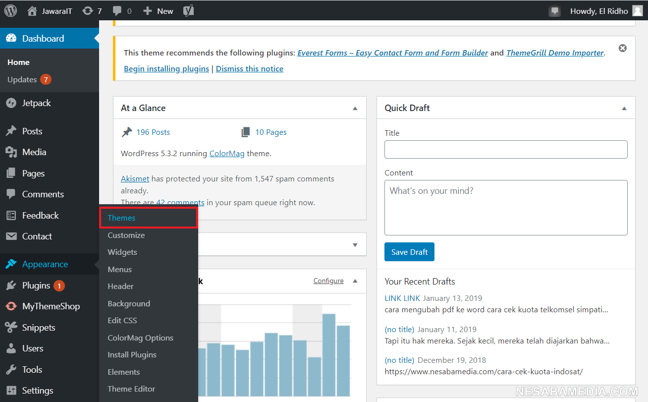Click Howdy, El Ridho account menu
Image resolution: width=648 pixels, height=402 pixels.
coord(606,11)
